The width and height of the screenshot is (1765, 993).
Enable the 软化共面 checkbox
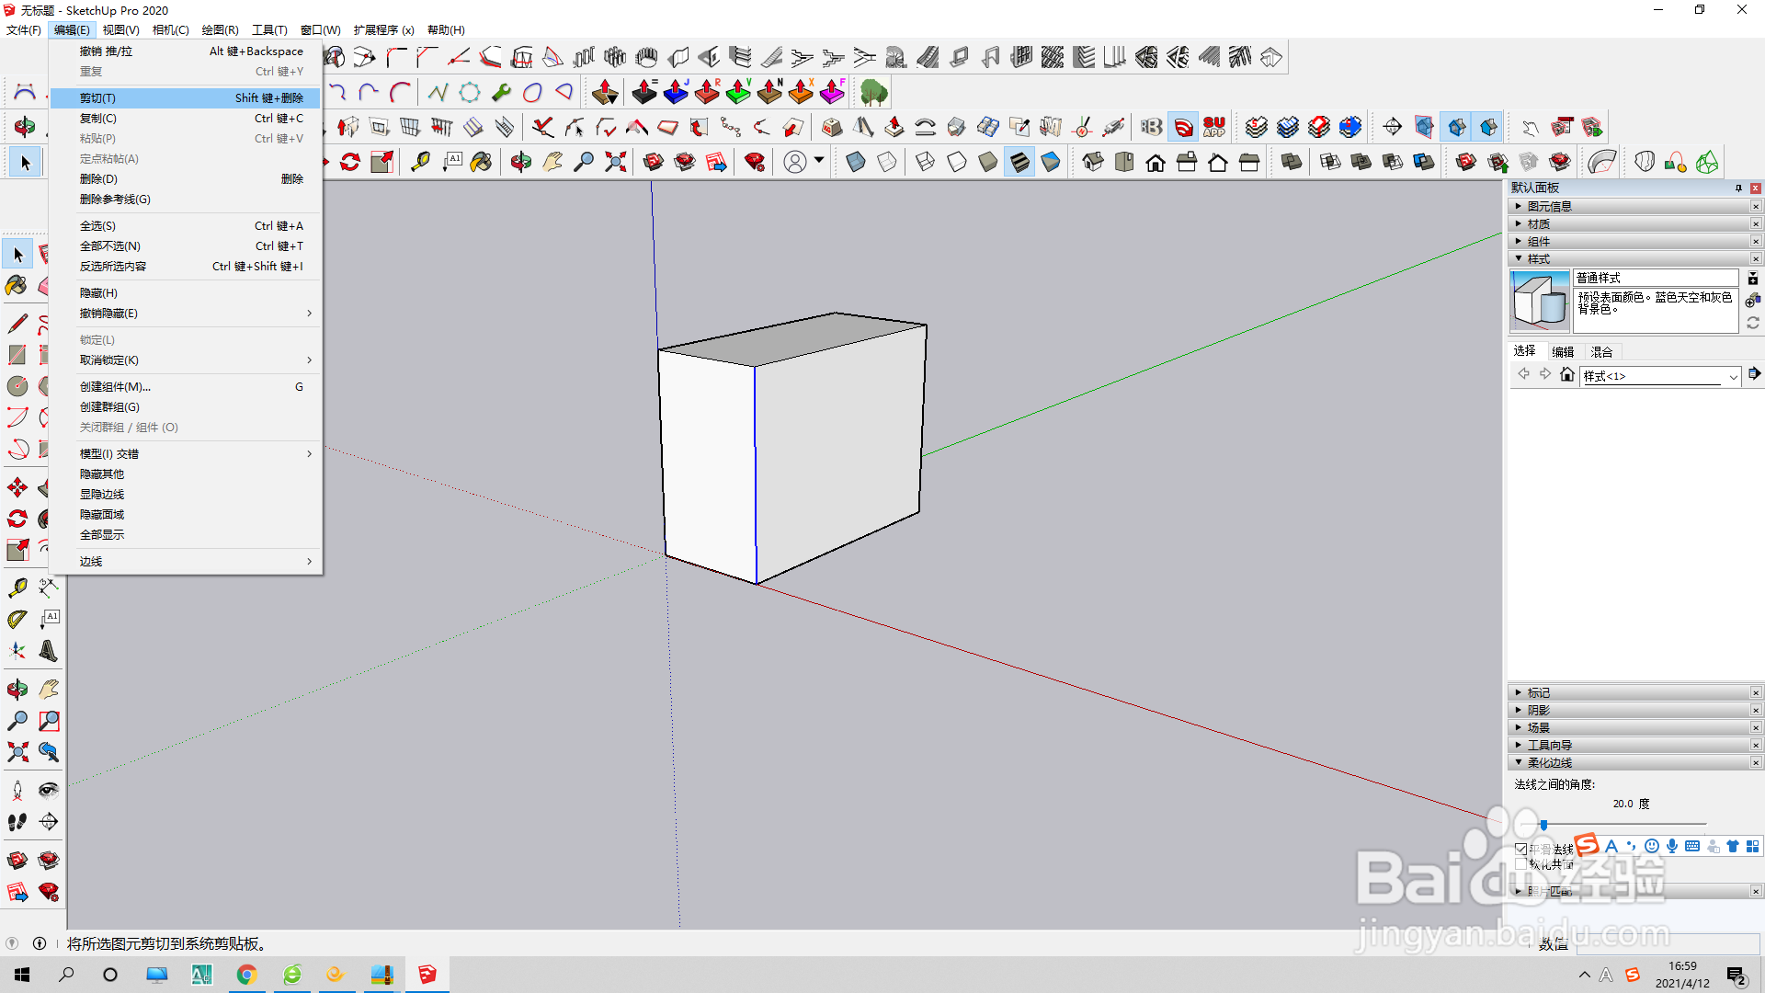[x=1520, y=864]
